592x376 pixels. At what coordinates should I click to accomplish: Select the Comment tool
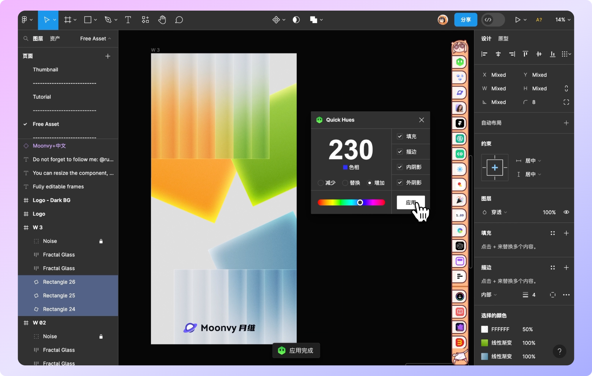click(179, 20)
